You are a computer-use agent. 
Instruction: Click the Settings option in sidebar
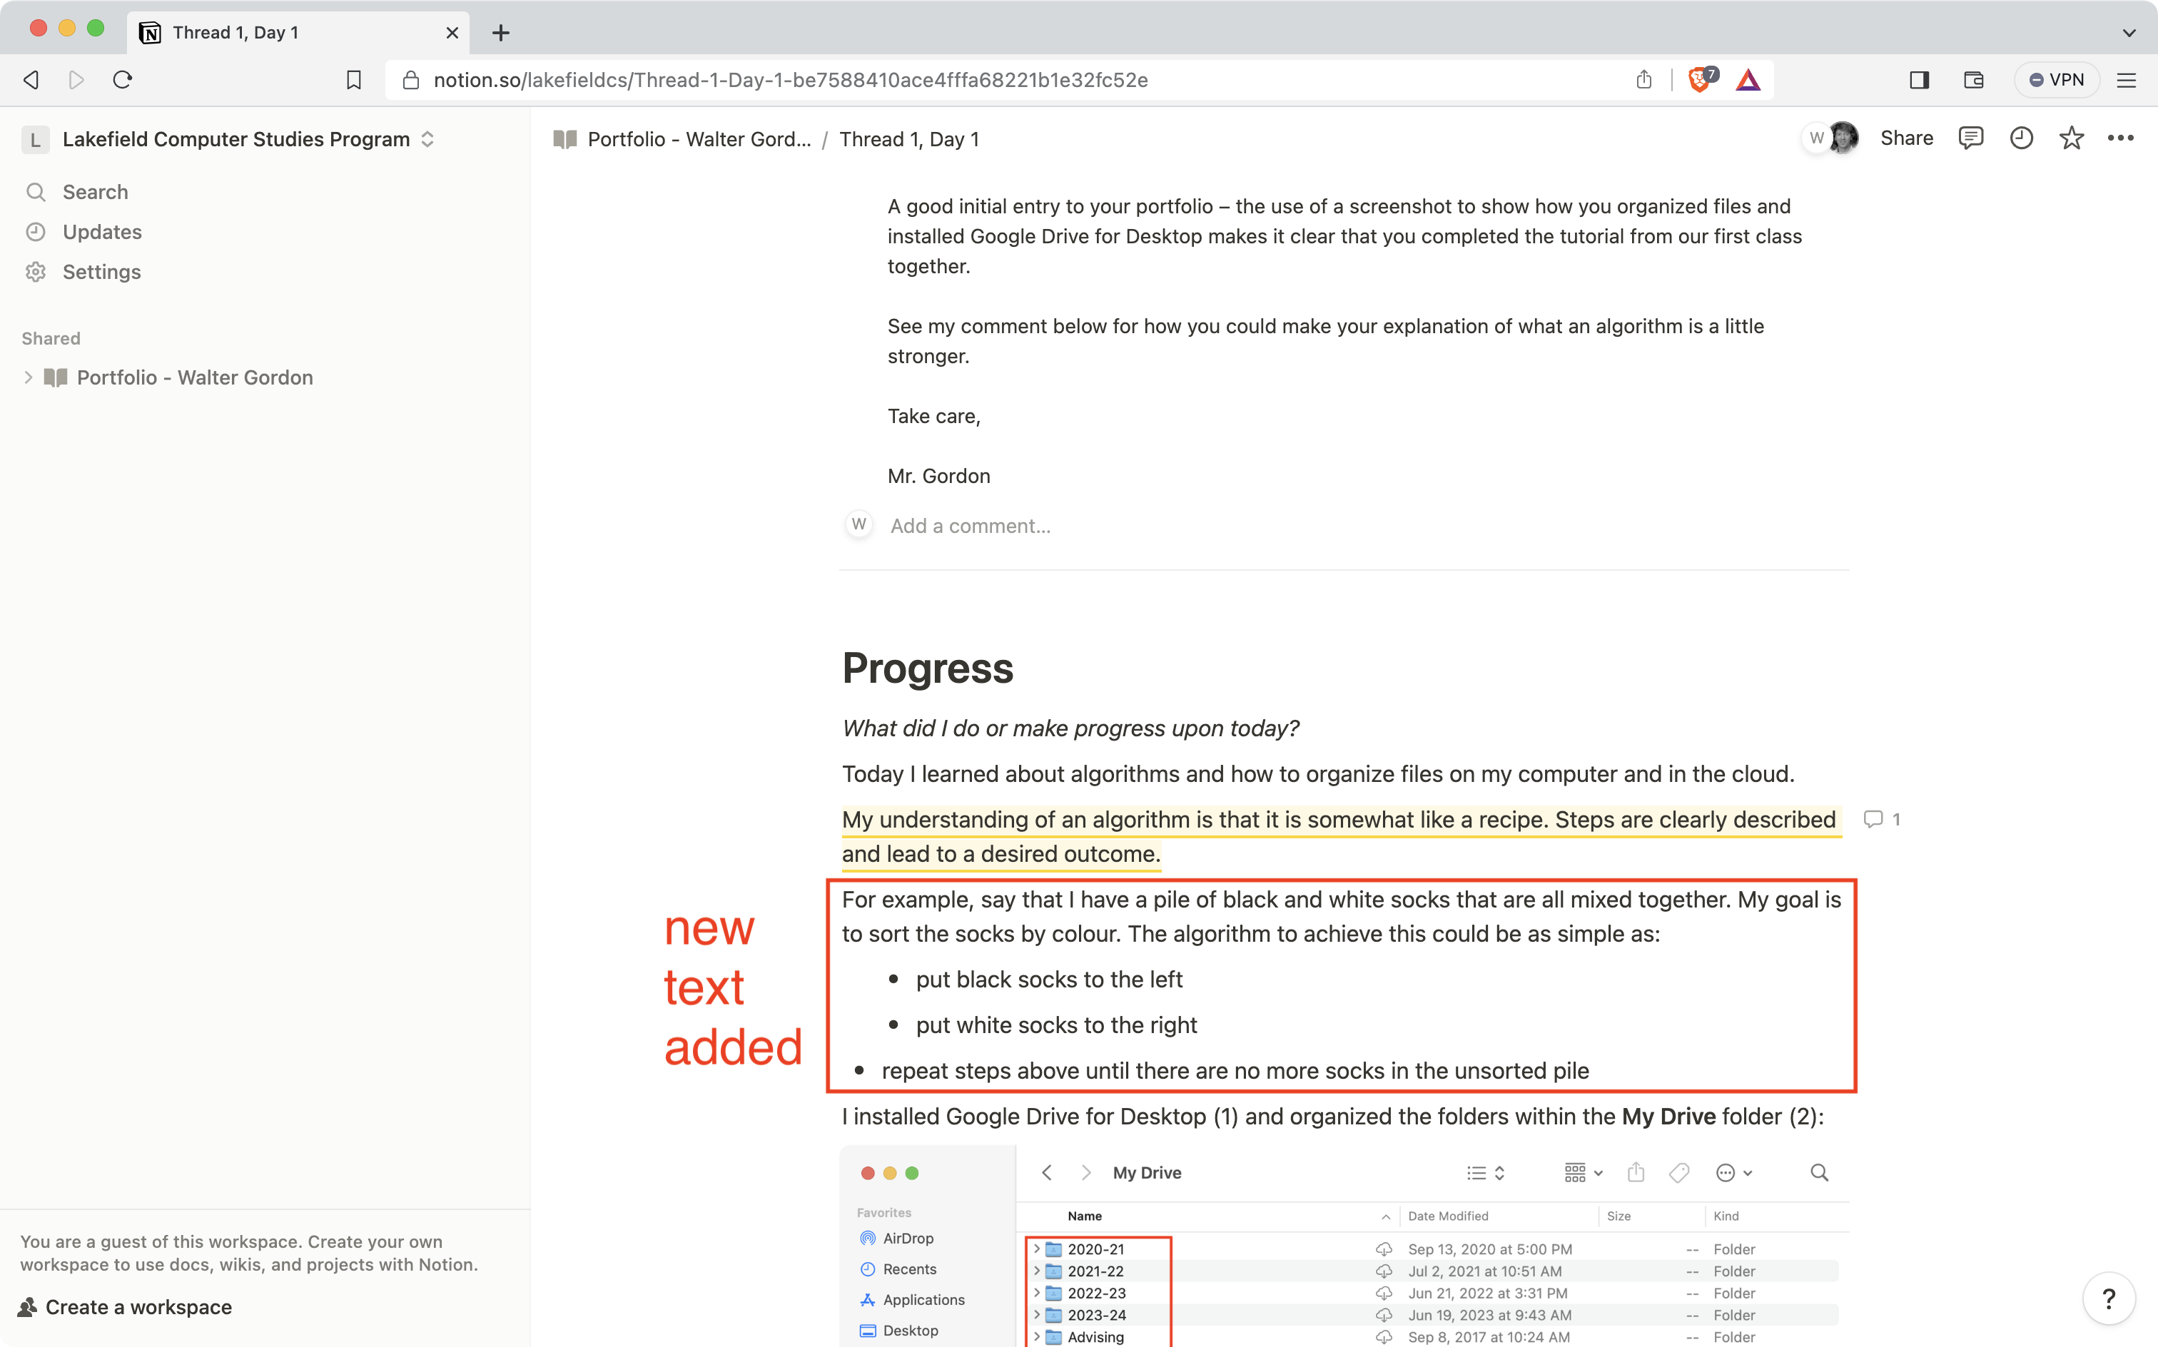(x=101, y=272)
